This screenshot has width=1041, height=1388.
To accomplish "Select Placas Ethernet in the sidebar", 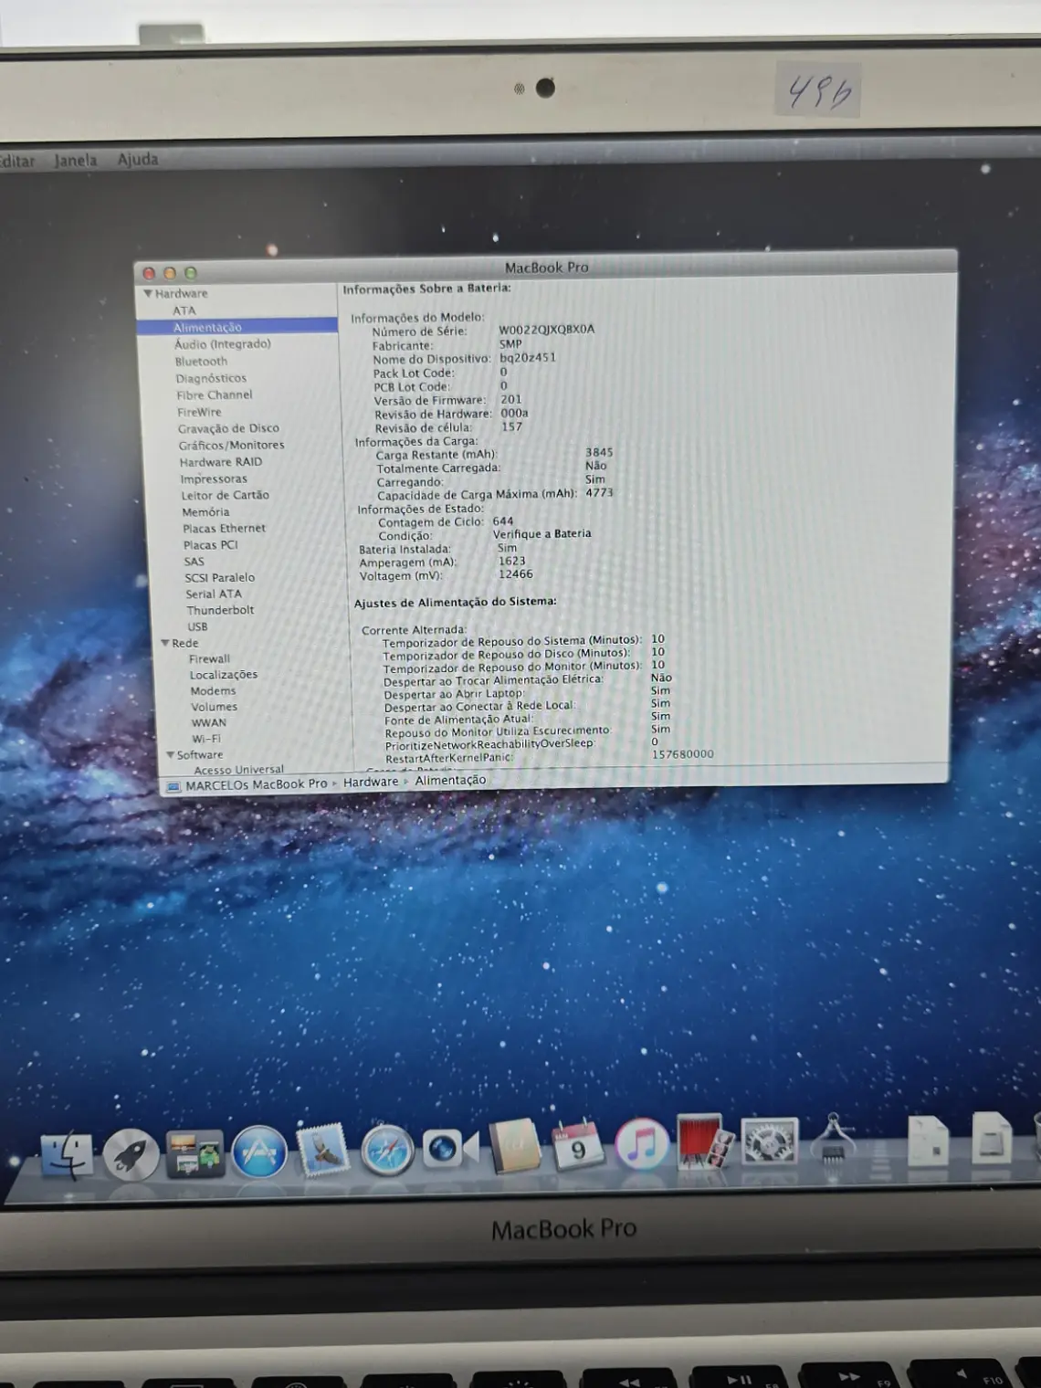I will (x=224, y=529).
